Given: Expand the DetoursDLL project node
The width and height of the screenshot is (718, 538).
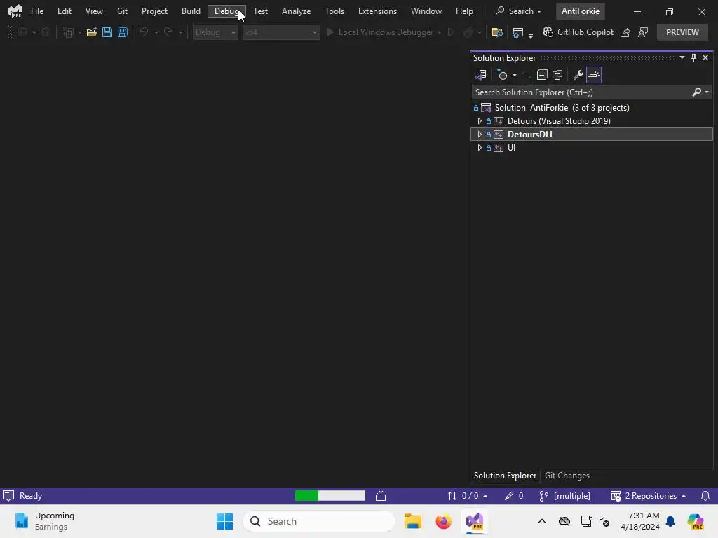Looking at the screenshot, I should pos(480,134).
